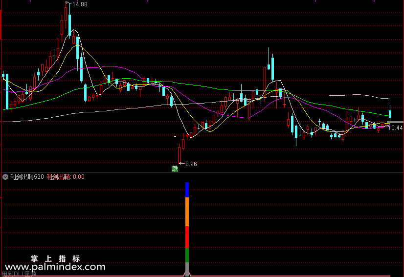Click the red segment of the signal bar
Screen dimensions: 404x277
pyautogui.click(x=187, y=237)
